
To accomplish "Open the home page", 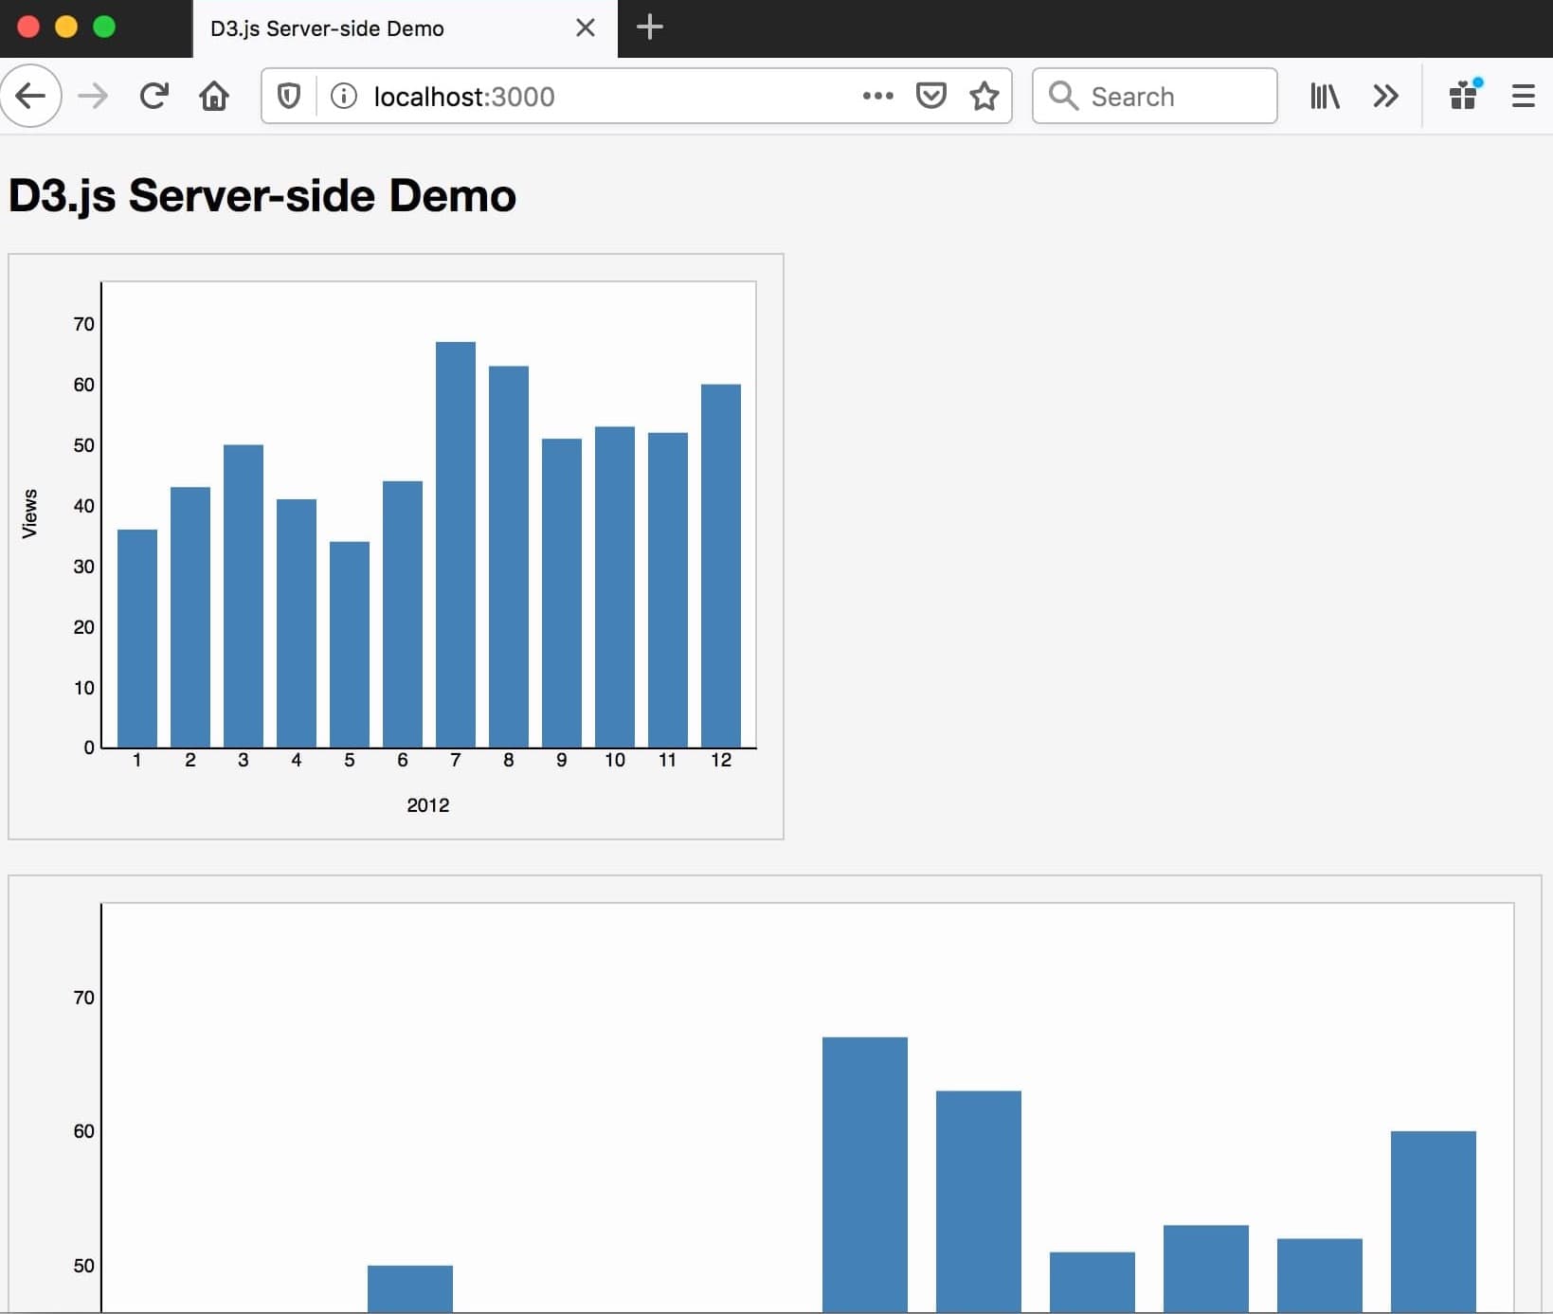I will click(214, 96).
